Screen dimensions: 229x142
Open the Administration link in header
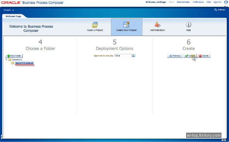point(183,2)
